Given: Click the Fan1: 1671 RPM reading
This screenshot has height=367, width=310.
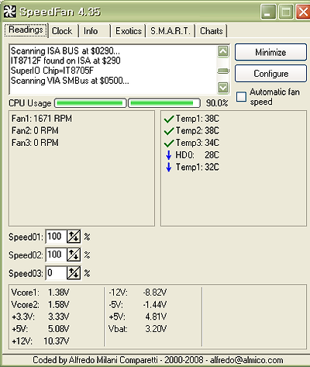Looking at the screenshot, I should click(42, 119).
